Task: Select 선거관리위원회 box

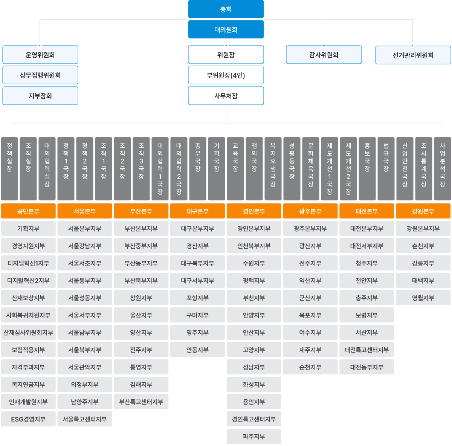Action: [413, 55]
